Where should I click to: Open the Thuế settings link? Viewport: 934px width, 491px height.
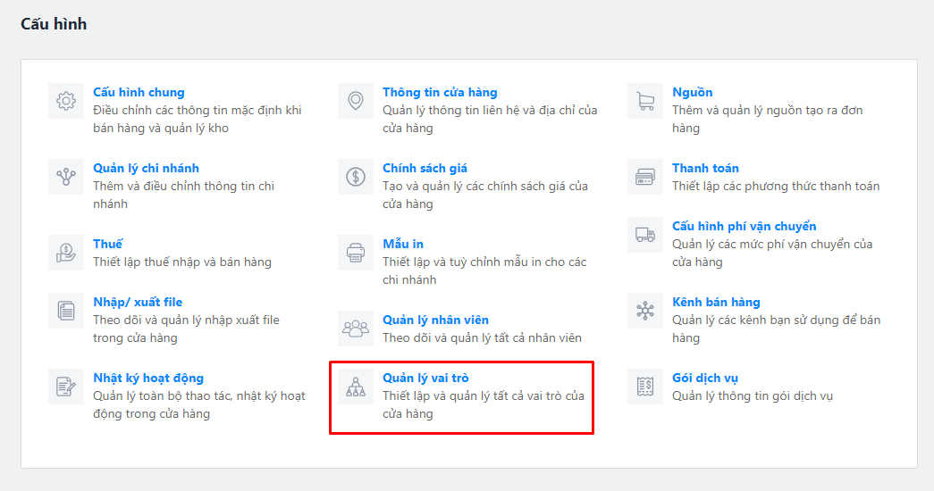[108, 244]
